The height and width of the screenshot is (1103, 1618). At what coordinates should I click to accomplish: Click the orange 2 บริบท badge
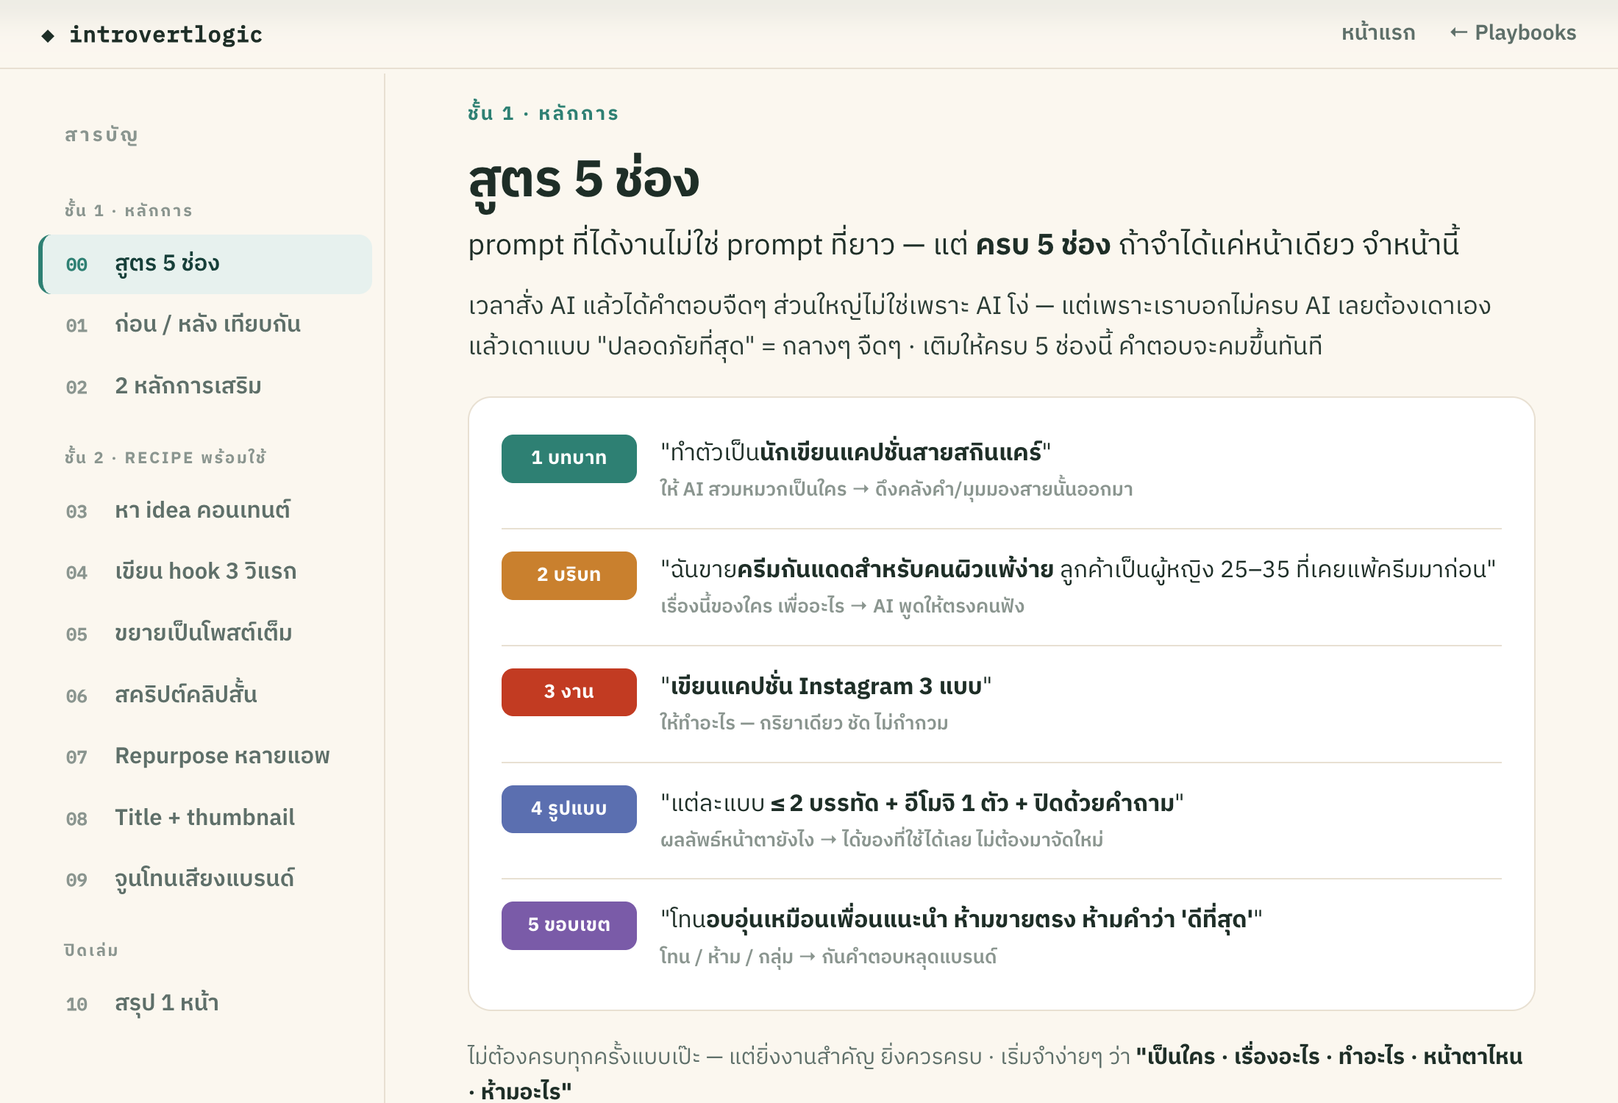click(x=569, y=575)
